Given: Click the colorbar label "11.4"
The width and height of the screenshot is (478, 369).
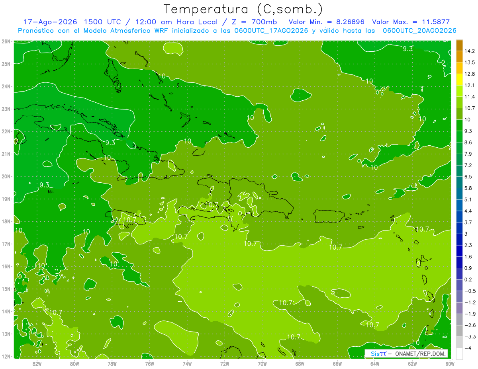Looking at the screenshot, I should coord(470,97).
